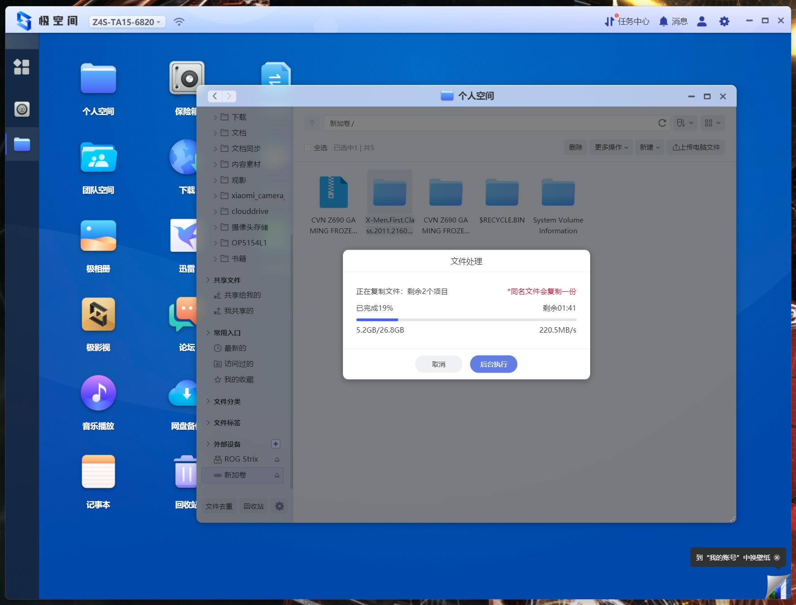The width and height of the screenshot is (796, 605).
Task: Open the Z4S-TA15-6820 device dropdown
Action: (x=127, y=22)
